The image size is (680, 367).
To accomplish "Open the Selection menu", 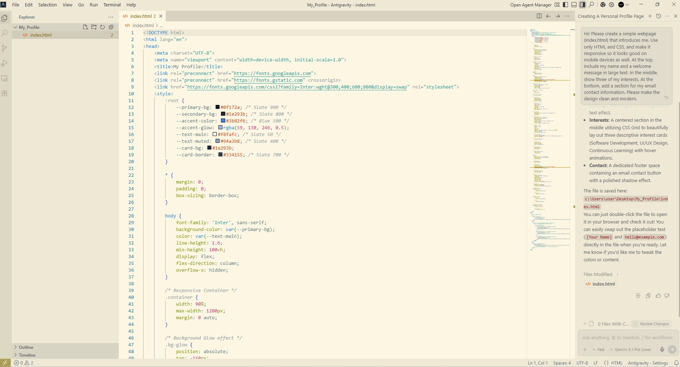I will click(47, 5).
